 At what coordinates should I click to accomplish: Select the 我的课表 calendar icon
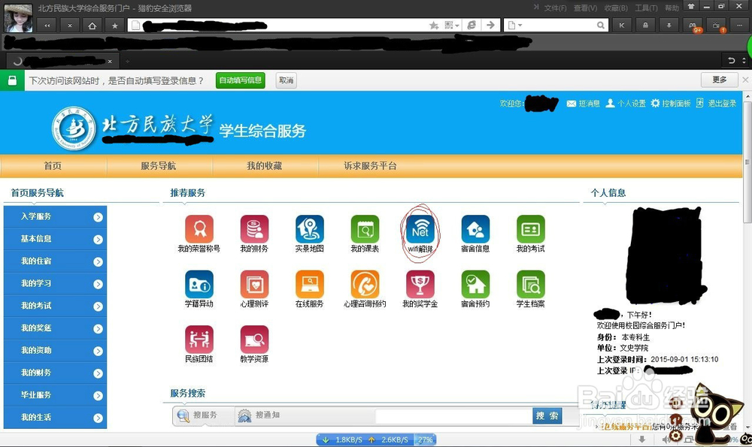coord(365,229)
